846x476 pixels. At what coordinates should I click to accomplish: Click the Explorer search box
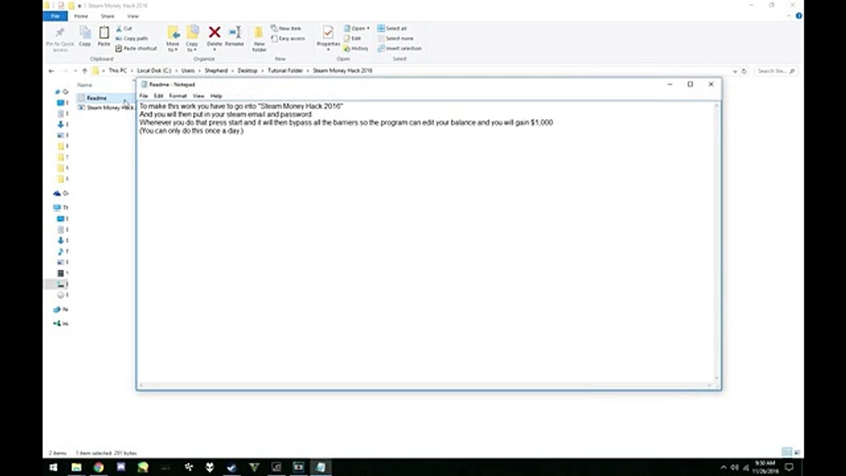pos(775,71)
